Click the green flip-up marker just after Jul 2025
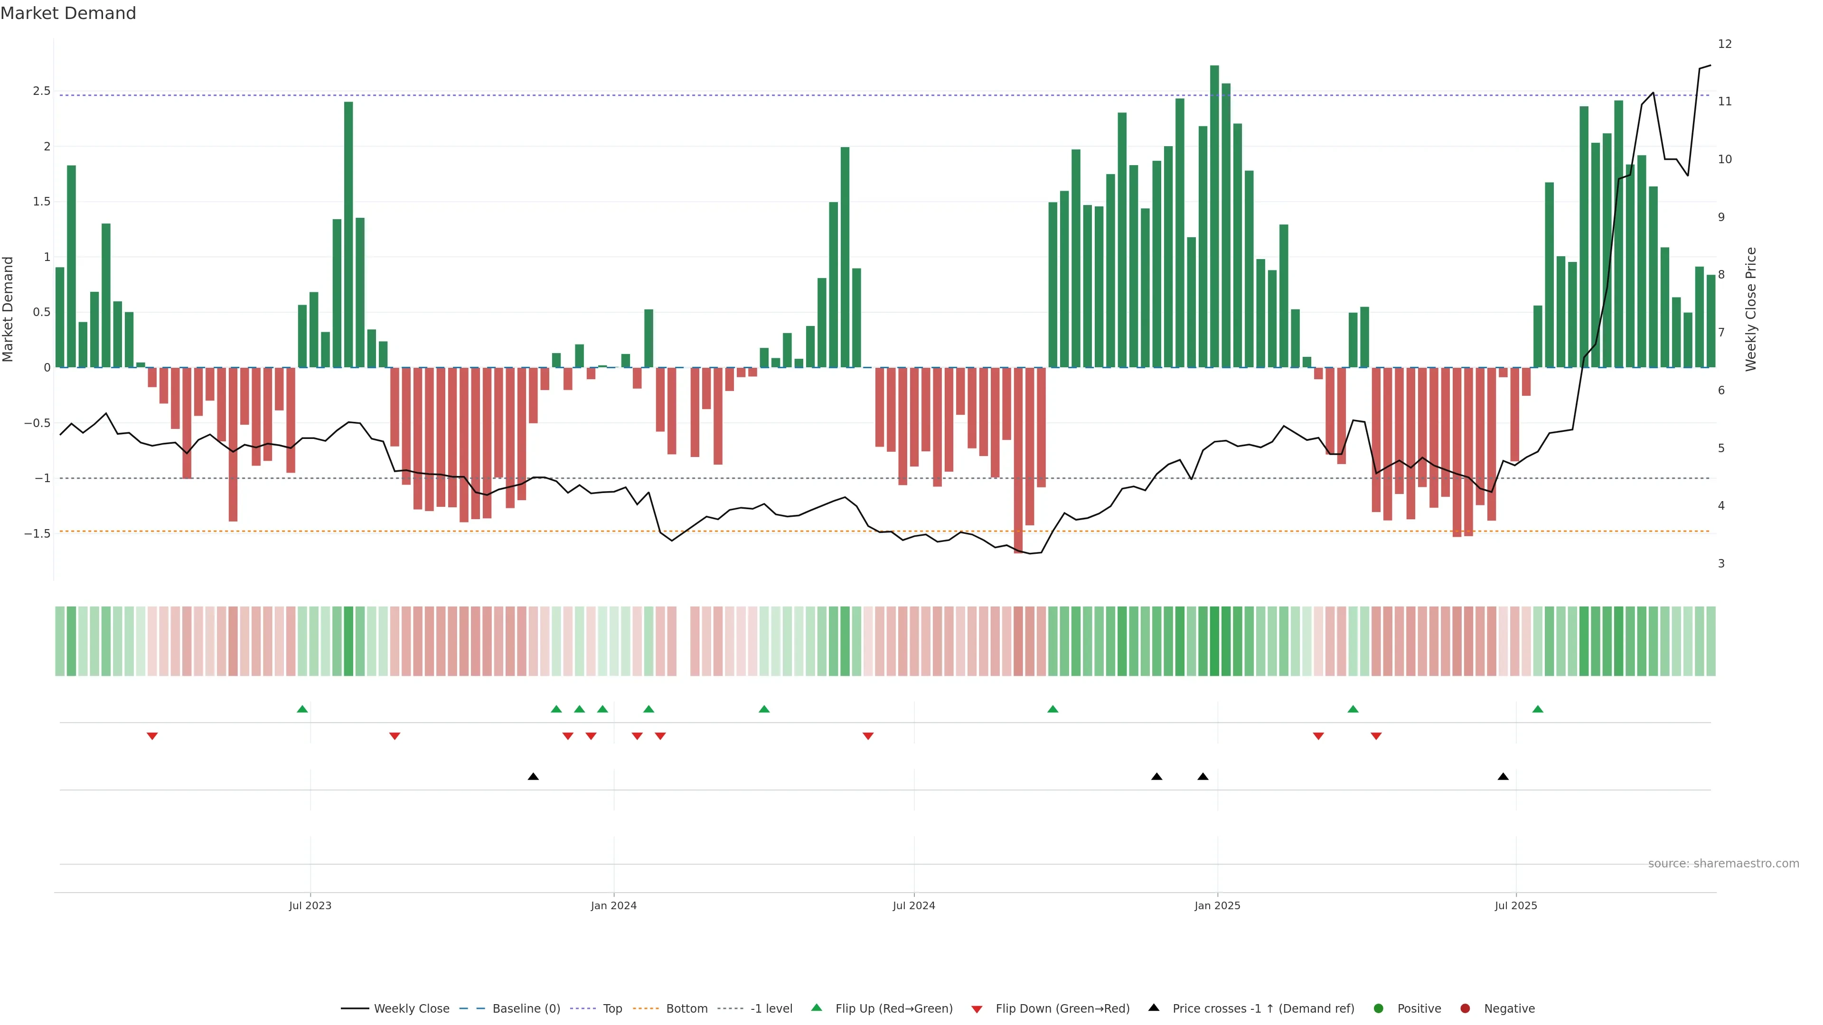The image size is (1823, 1025). coord(1538,709)
